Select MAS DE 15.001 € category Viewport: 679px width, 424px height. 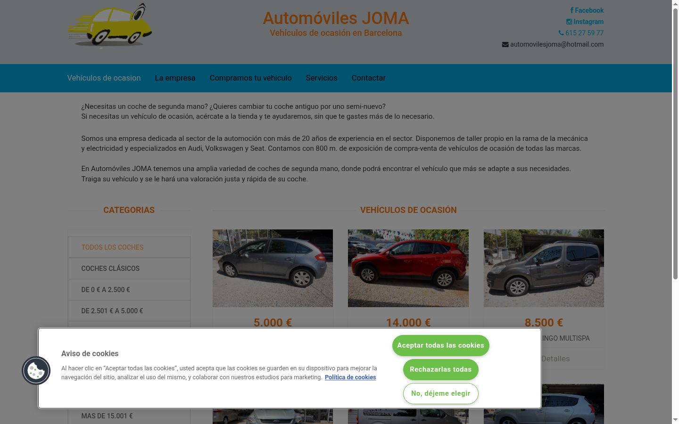129,416
